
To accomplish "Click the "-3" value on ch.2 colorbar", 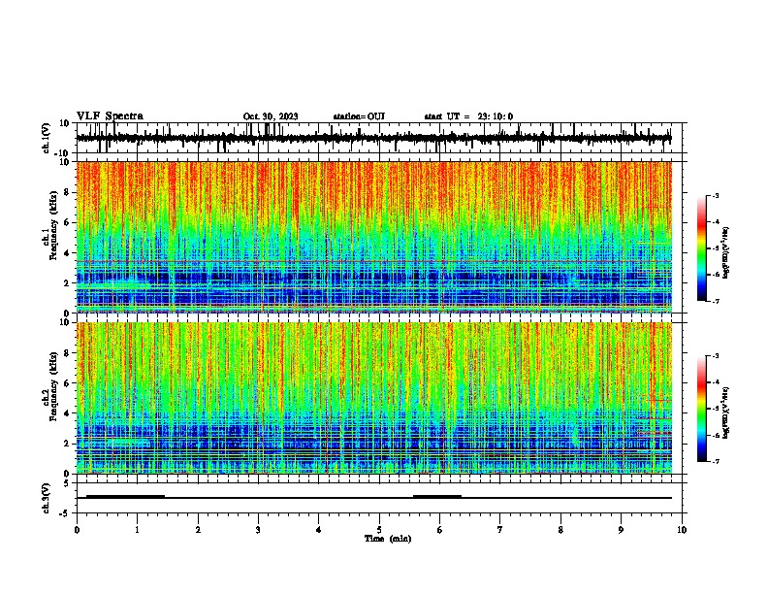I will [x=715, y=356].
